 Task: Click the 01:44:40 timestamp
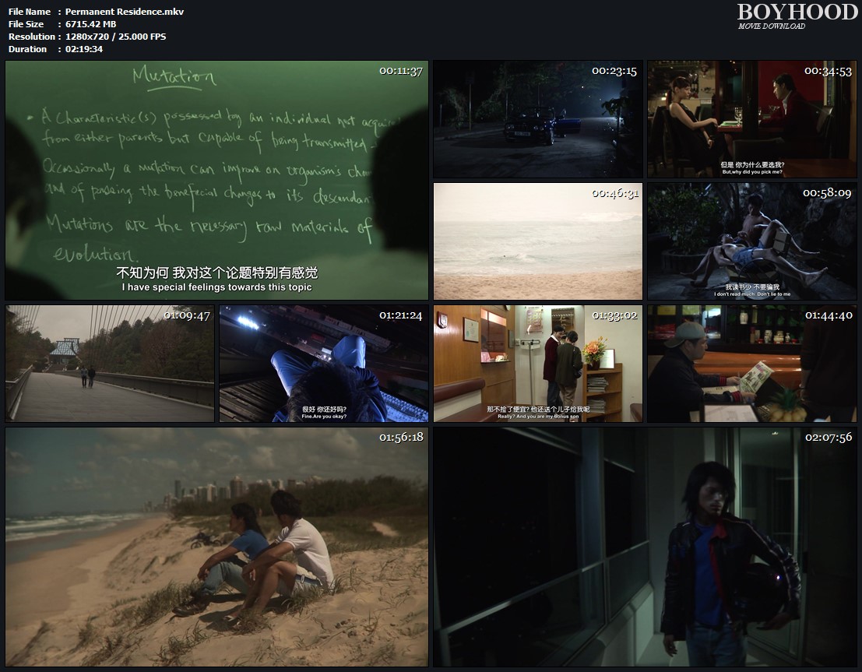click(x=828, y=315)
